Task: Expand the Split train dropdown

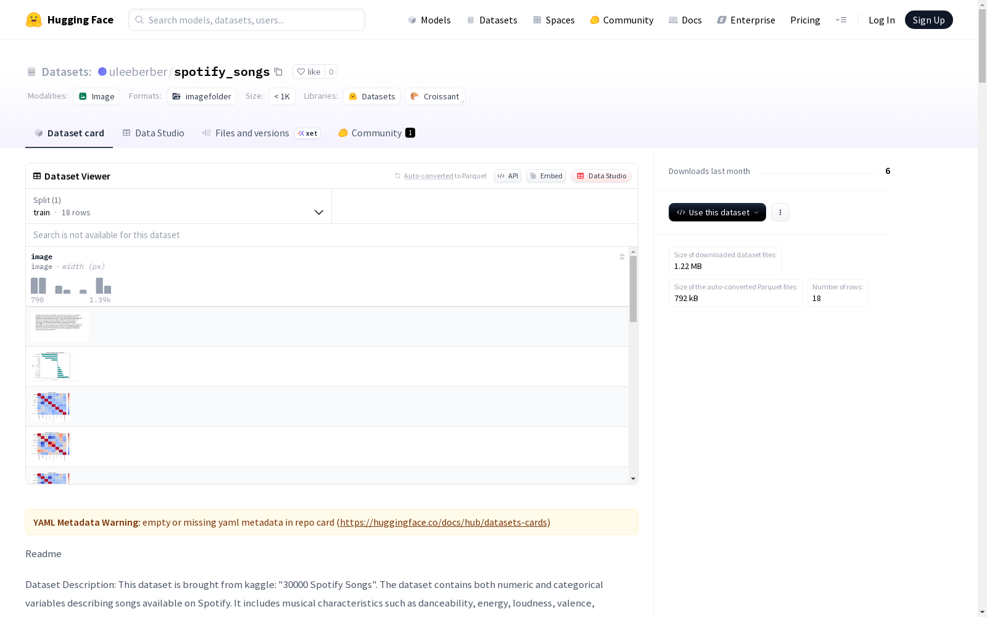Action: coord(179,206)
